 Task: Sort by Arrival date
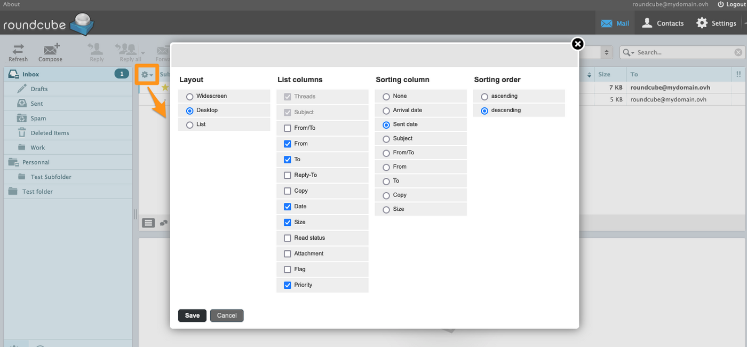[386, 111]
